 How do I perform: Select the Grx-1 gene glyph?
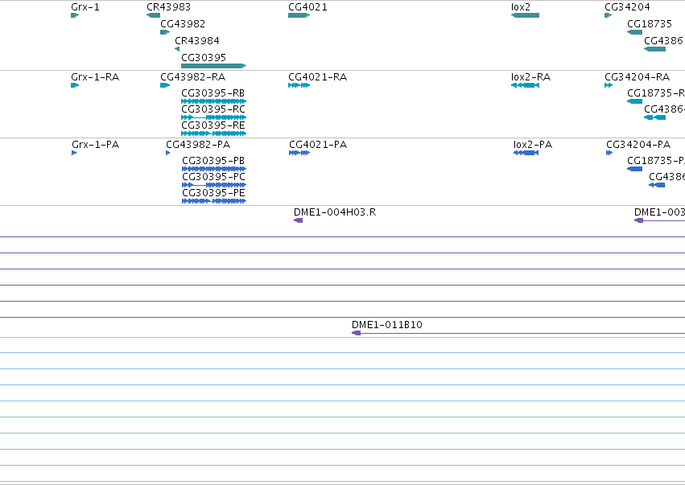click(x=75, y=15)
